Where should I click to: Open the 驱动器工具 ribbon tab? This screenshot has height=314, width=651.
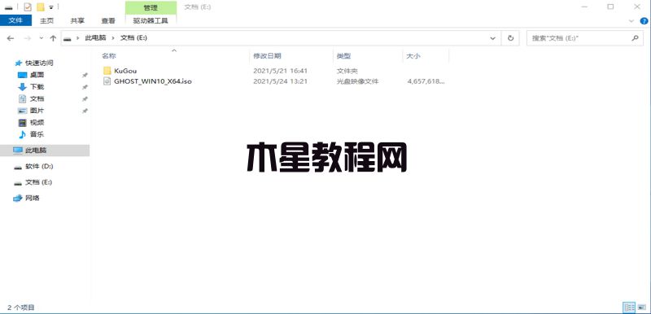tap(151, 20)
